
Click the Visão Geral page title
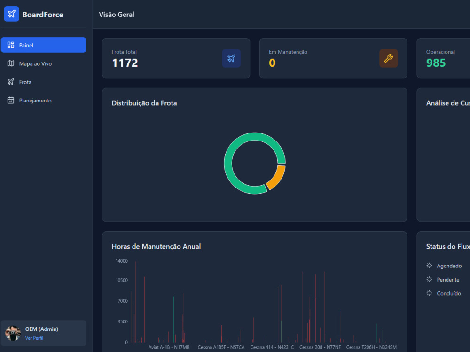pos(117,15)
